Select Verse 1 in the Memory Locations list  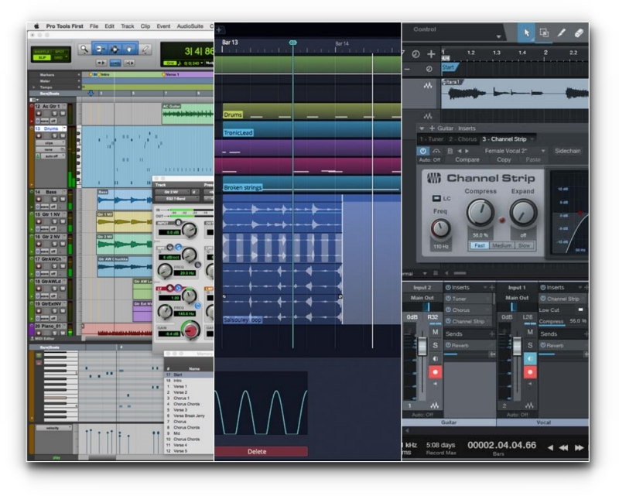tap(180, 386)
